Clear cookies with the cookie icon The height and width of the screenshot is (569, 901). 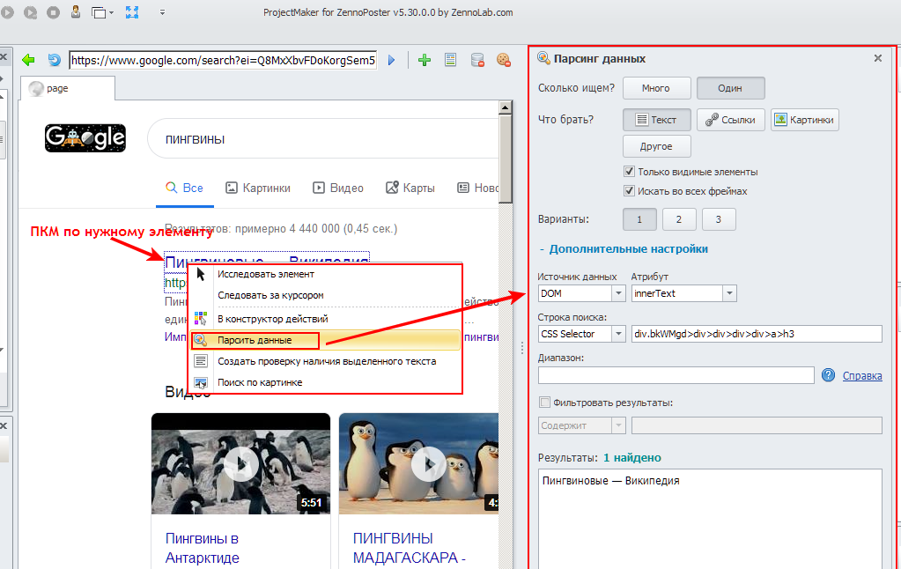(504, 60)
